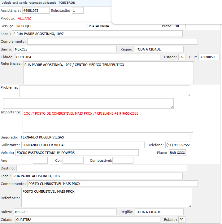Click the empty Ano field
Viewport: 222px width, 224px height.
(x=40, y=160)
